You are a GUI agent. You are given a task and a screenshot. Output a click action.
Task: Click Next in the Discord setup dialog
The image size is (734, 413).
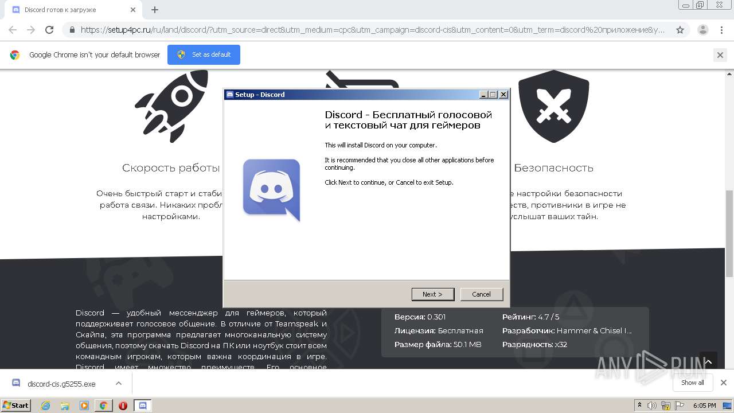click(433, 294)
